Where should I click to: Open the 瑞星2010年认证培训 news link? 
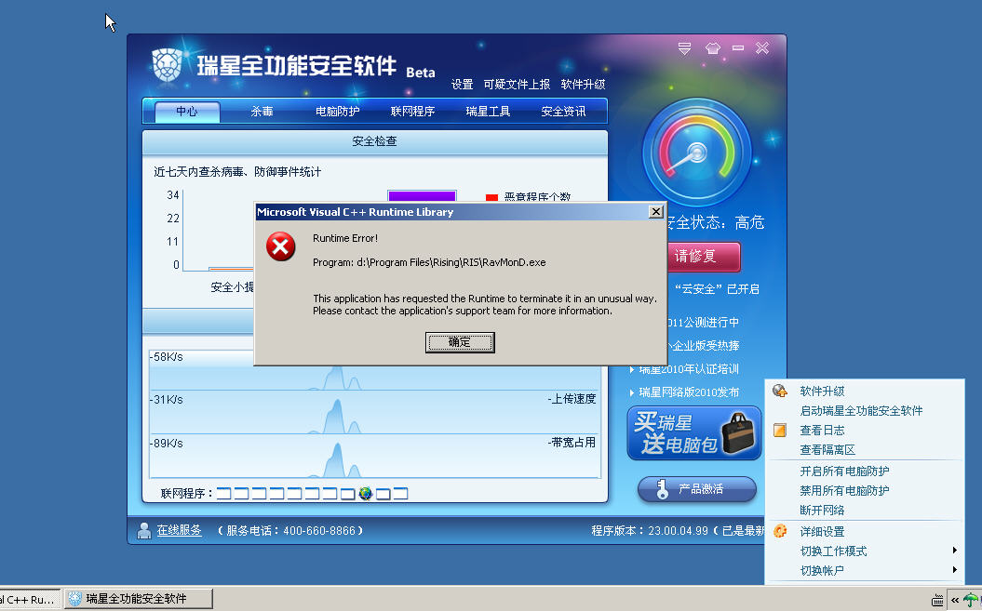tap(689, 369)
